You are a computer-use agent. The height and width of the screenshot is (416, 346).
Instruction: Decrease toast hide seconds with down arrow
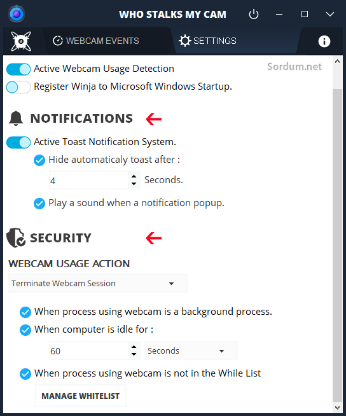point(134,184)
